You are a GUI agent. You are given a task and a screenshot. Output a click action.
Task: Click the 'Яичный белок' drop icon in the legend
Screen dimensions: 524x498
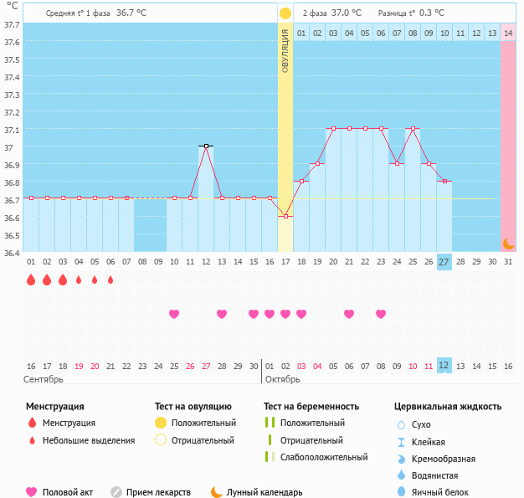pyautogui.click(x=401, y=492)
